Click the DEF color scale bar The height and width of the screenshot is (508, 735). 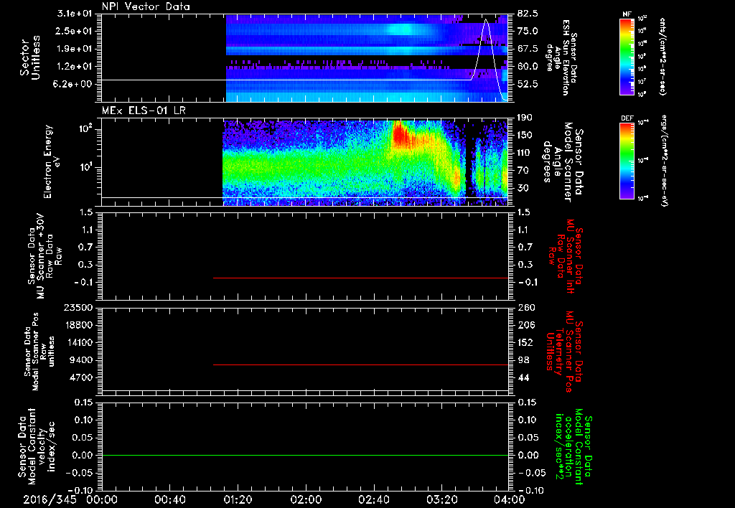pyautogui.click(x=627, y=161)
